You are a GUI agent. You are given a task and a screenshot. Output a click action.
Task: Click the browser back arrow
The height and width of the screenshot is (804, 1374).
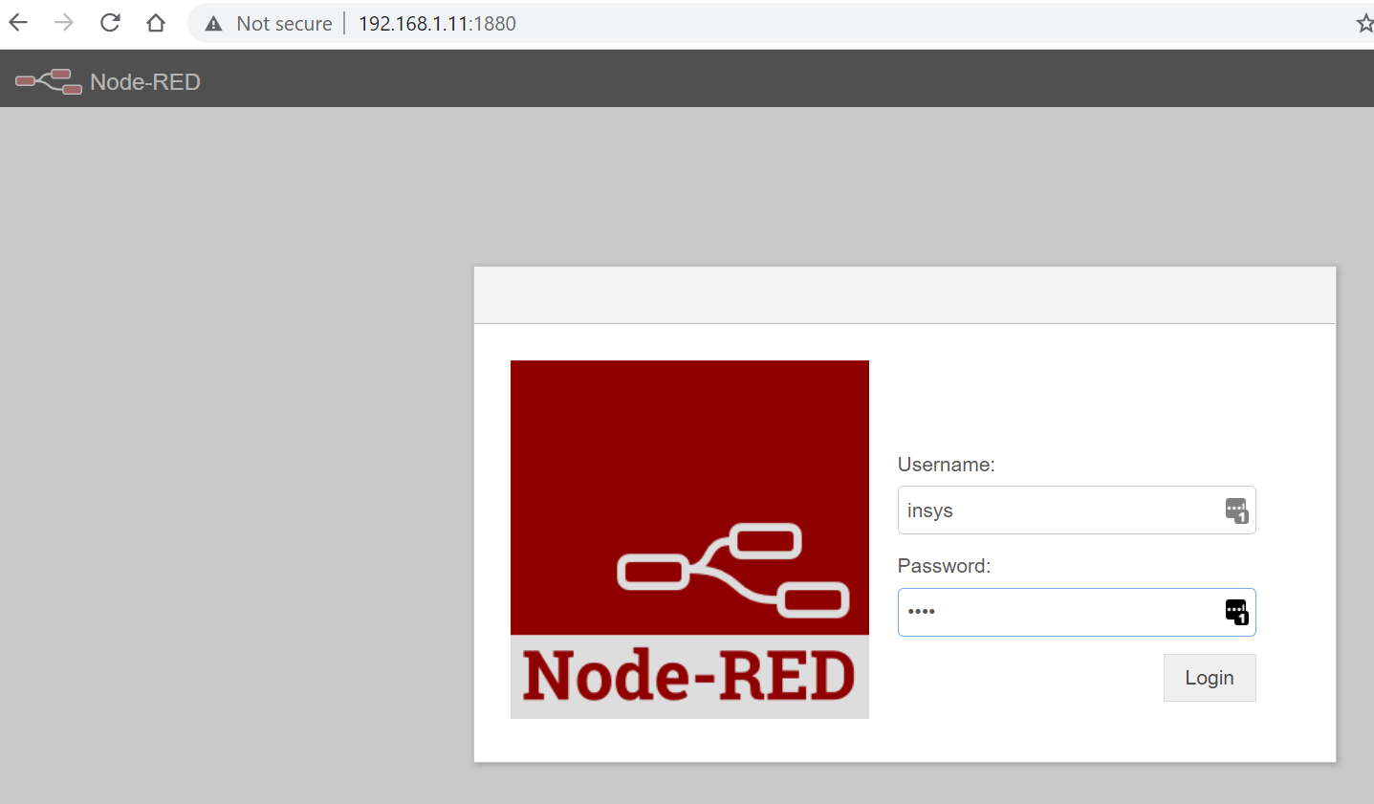(x=18, y=23)
